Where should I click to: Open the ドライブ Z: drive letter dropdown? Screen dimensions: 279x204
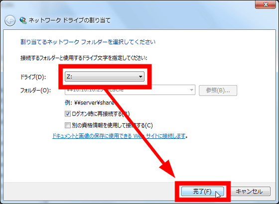(x=105, y=77)
